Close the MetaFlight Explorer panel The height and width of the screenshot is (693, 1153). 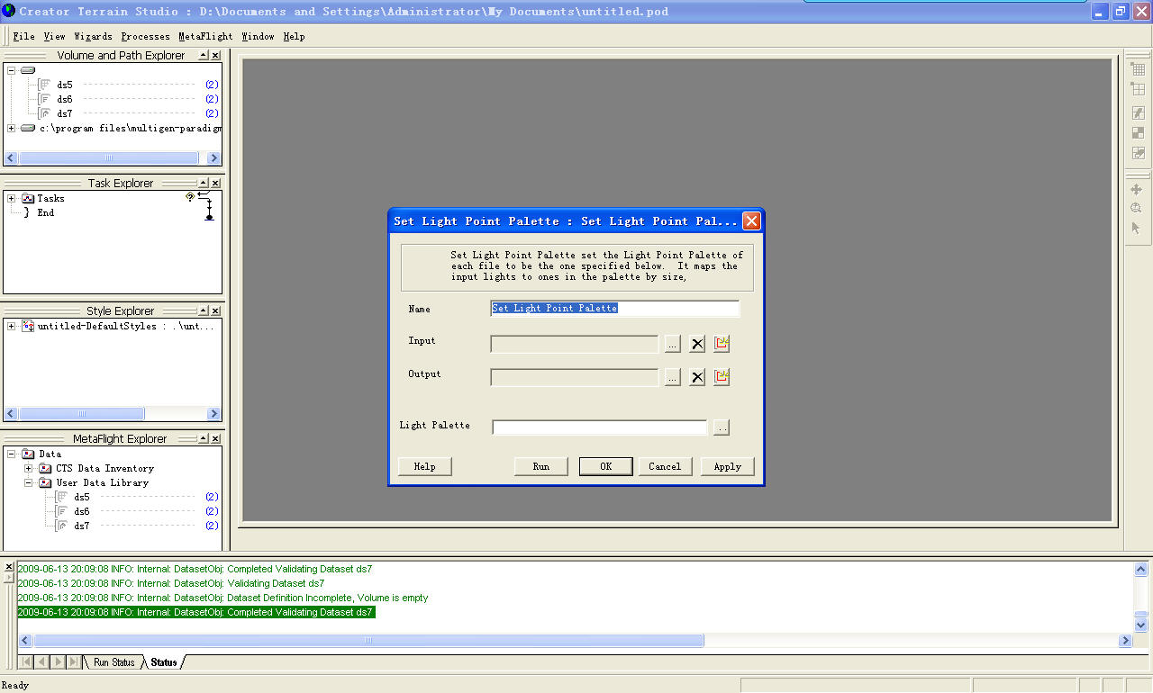(215, 439)
